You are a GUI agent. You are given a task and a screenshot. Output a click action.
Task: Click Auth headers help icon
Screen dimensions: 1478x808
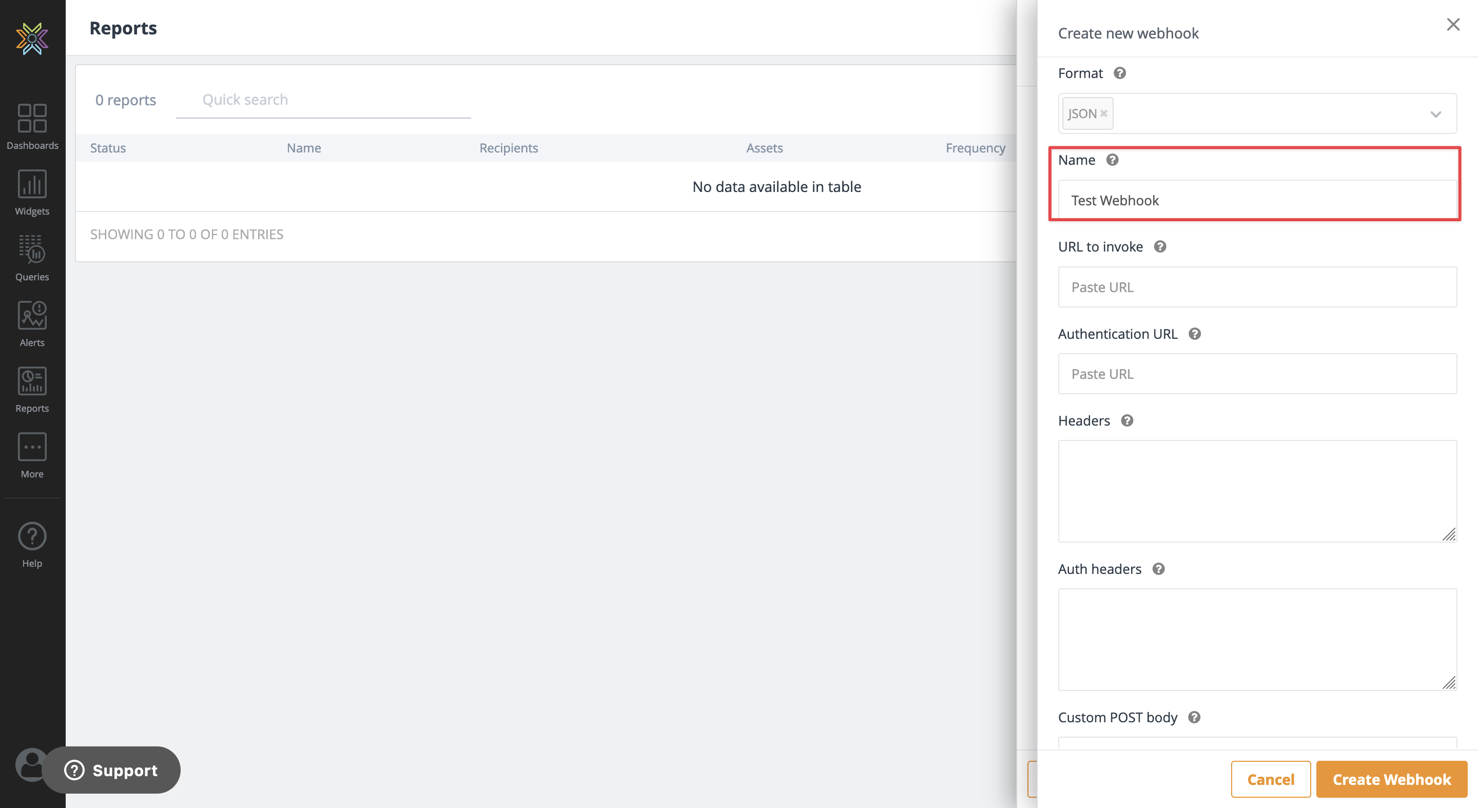(1158, 569)
